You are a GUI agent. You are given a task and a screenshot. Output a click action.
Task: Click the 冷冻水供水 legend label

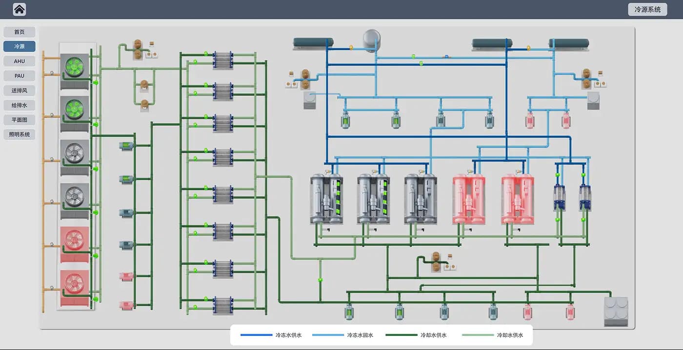click(x=289, y=335)
